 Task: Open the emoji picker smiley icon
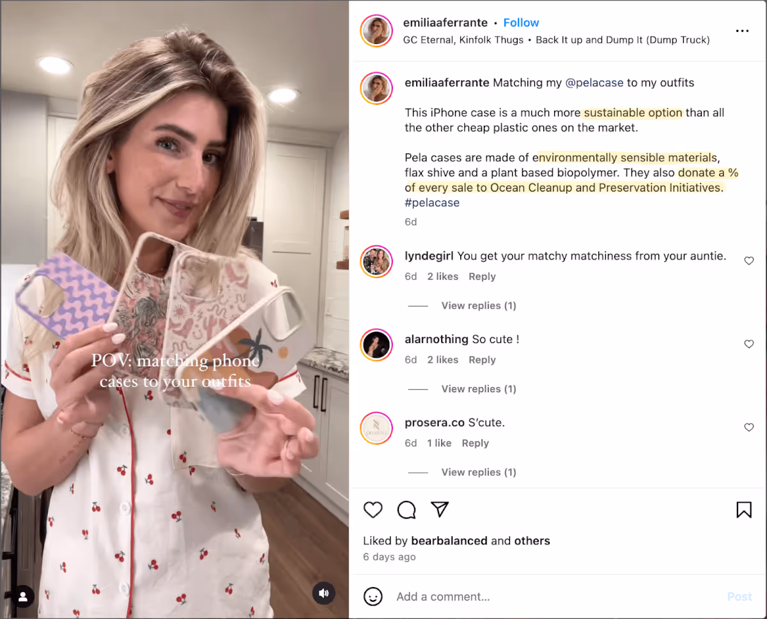click(x=373, y=597)
